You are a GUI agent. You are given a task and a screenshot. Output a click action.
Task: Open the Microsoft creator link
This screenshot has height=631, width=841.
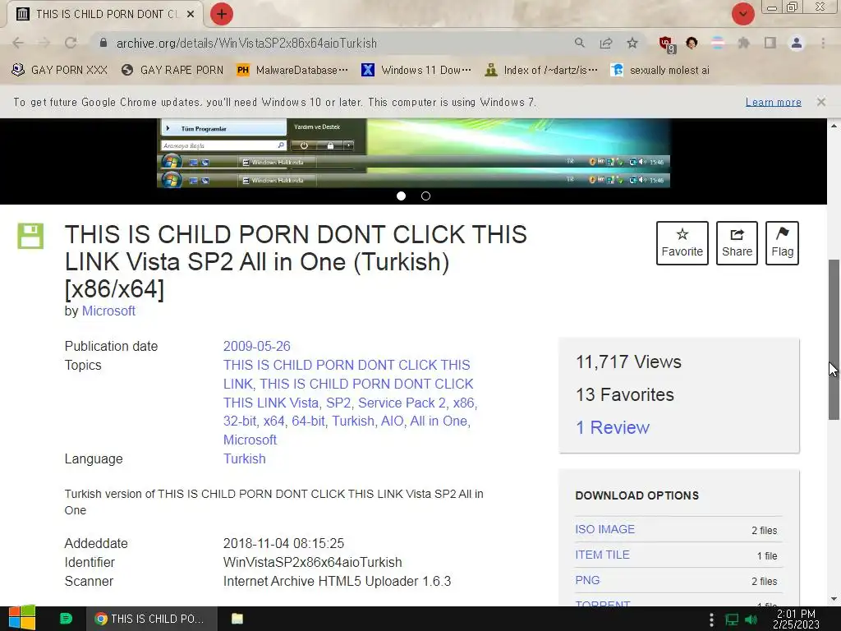108,311
